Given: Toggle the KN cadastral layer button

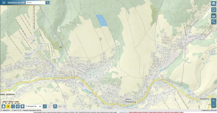Looking at the screenshot, I should pyautogui.click(x=60, y=107).
